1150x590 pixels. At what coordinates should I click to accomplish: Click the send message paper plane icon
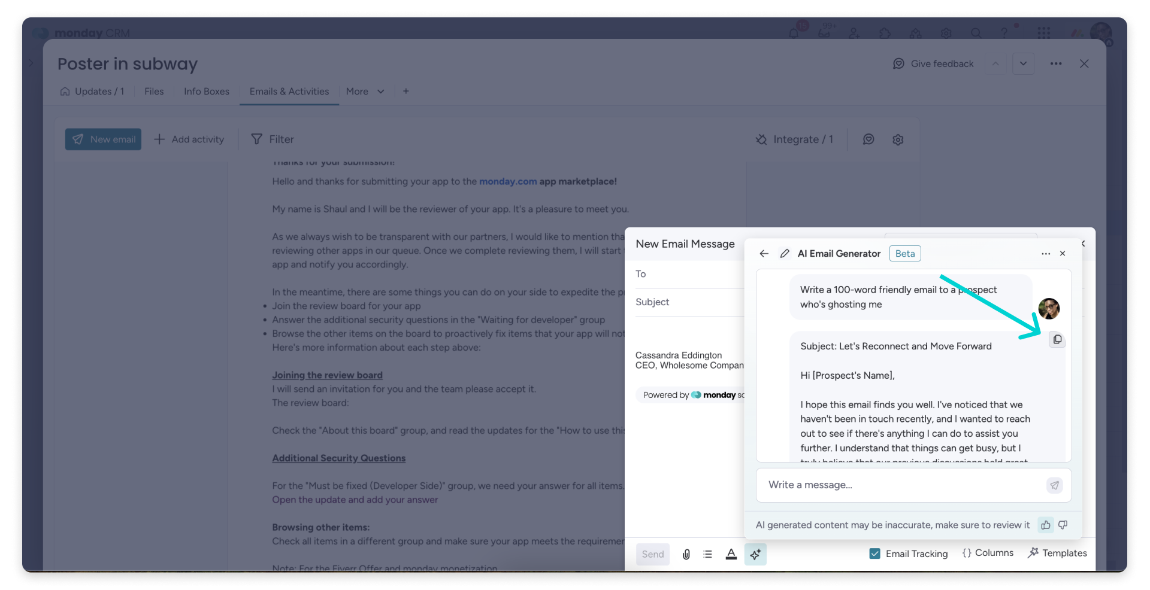click(1054, 485)
